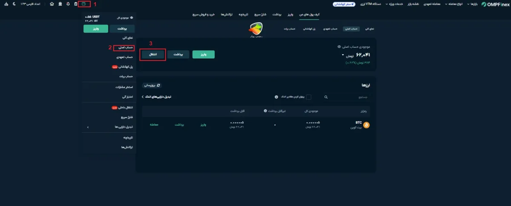Switch to dark mode with the moon icon
The width and height of the screenshot is (511, 206).
[14, 4]
